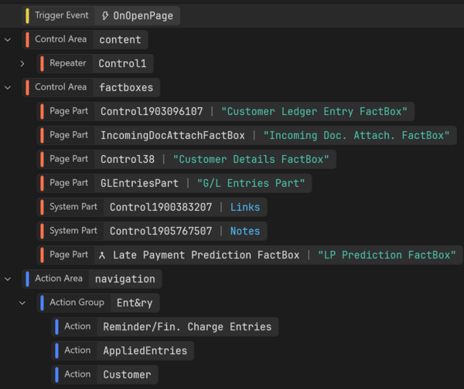This screenshot has height=389, width=464.
Task: Select Page Part GLEntriesPart
Action: 175,183
